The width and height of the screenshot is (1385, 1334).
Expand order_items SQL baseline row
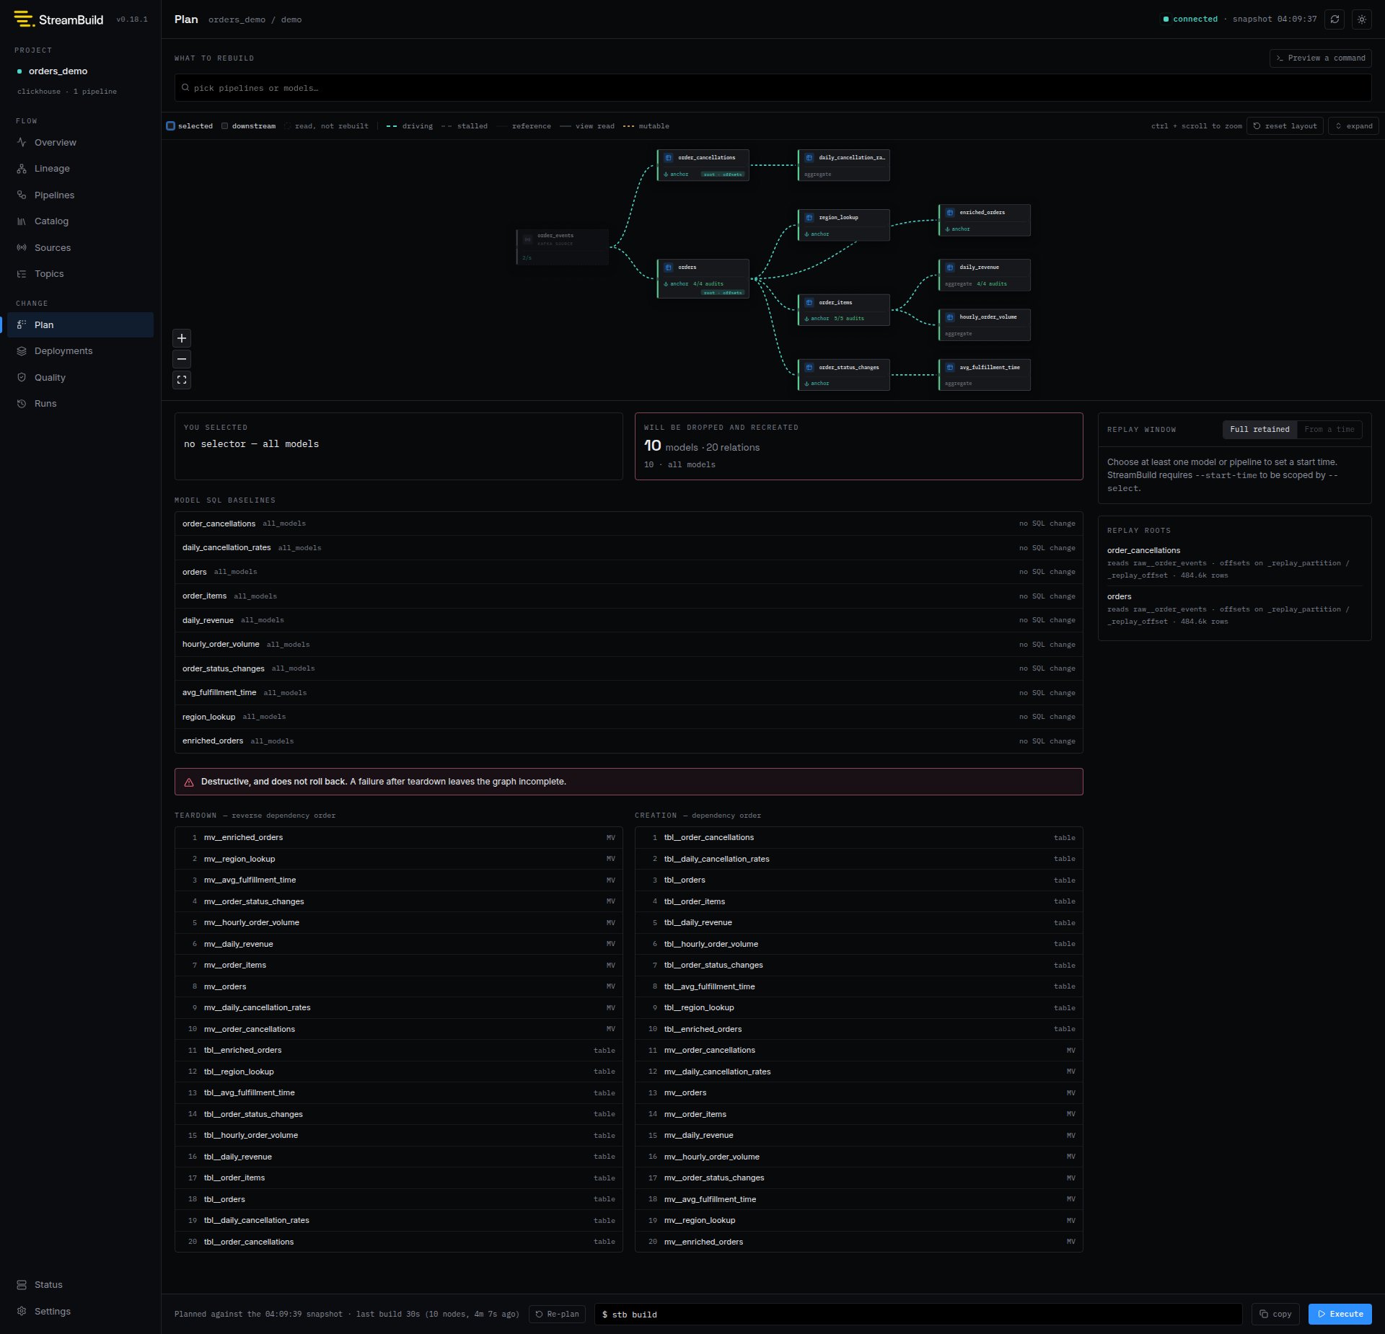(x=628, y=596)
